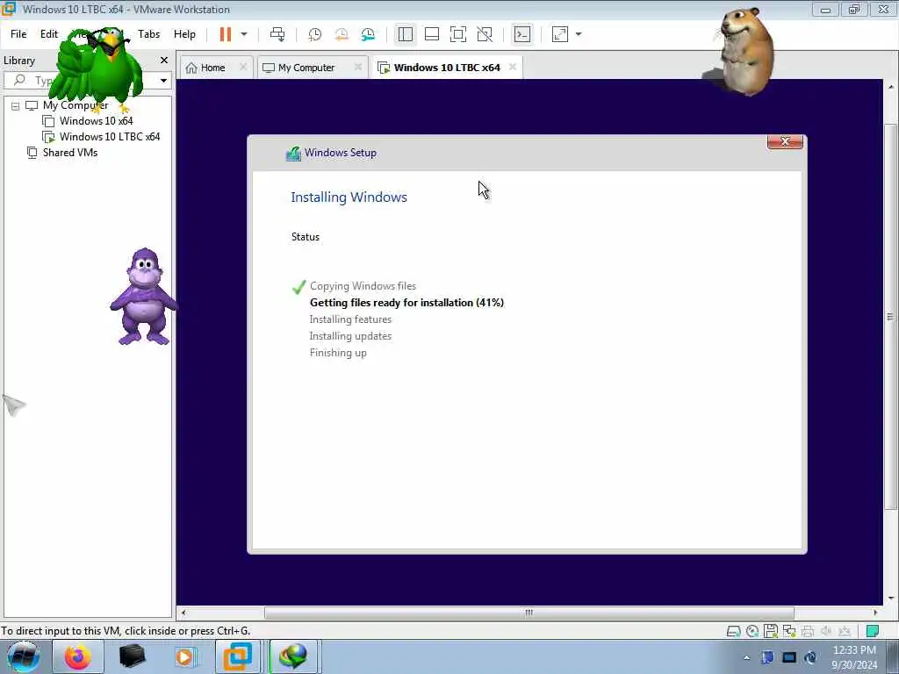Click the floppy drive status icon

click(771, 631)
